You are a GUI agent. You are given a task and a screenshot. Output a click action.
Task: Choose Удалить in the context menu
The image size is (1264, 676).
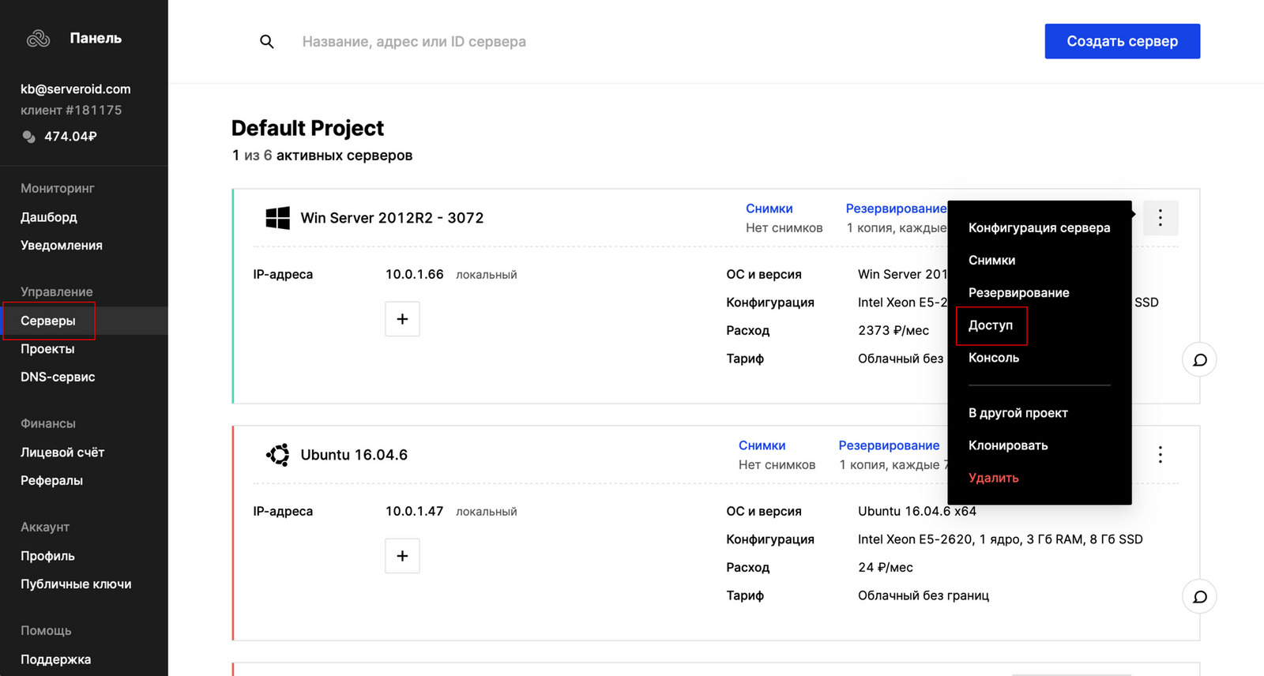click(993, 478)
